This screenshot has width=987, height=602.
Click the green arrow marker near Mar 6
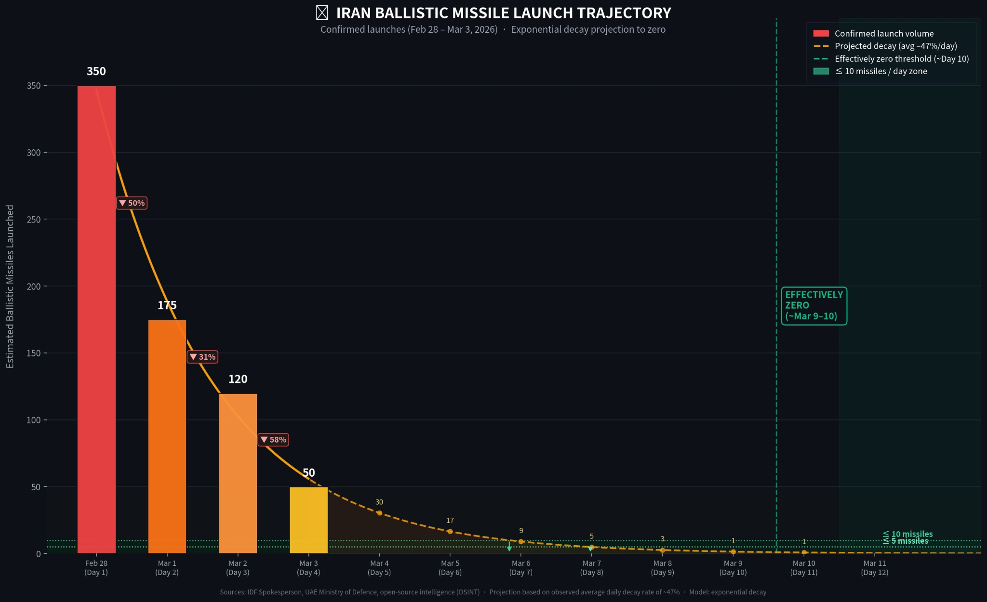[x=509, y=548]
